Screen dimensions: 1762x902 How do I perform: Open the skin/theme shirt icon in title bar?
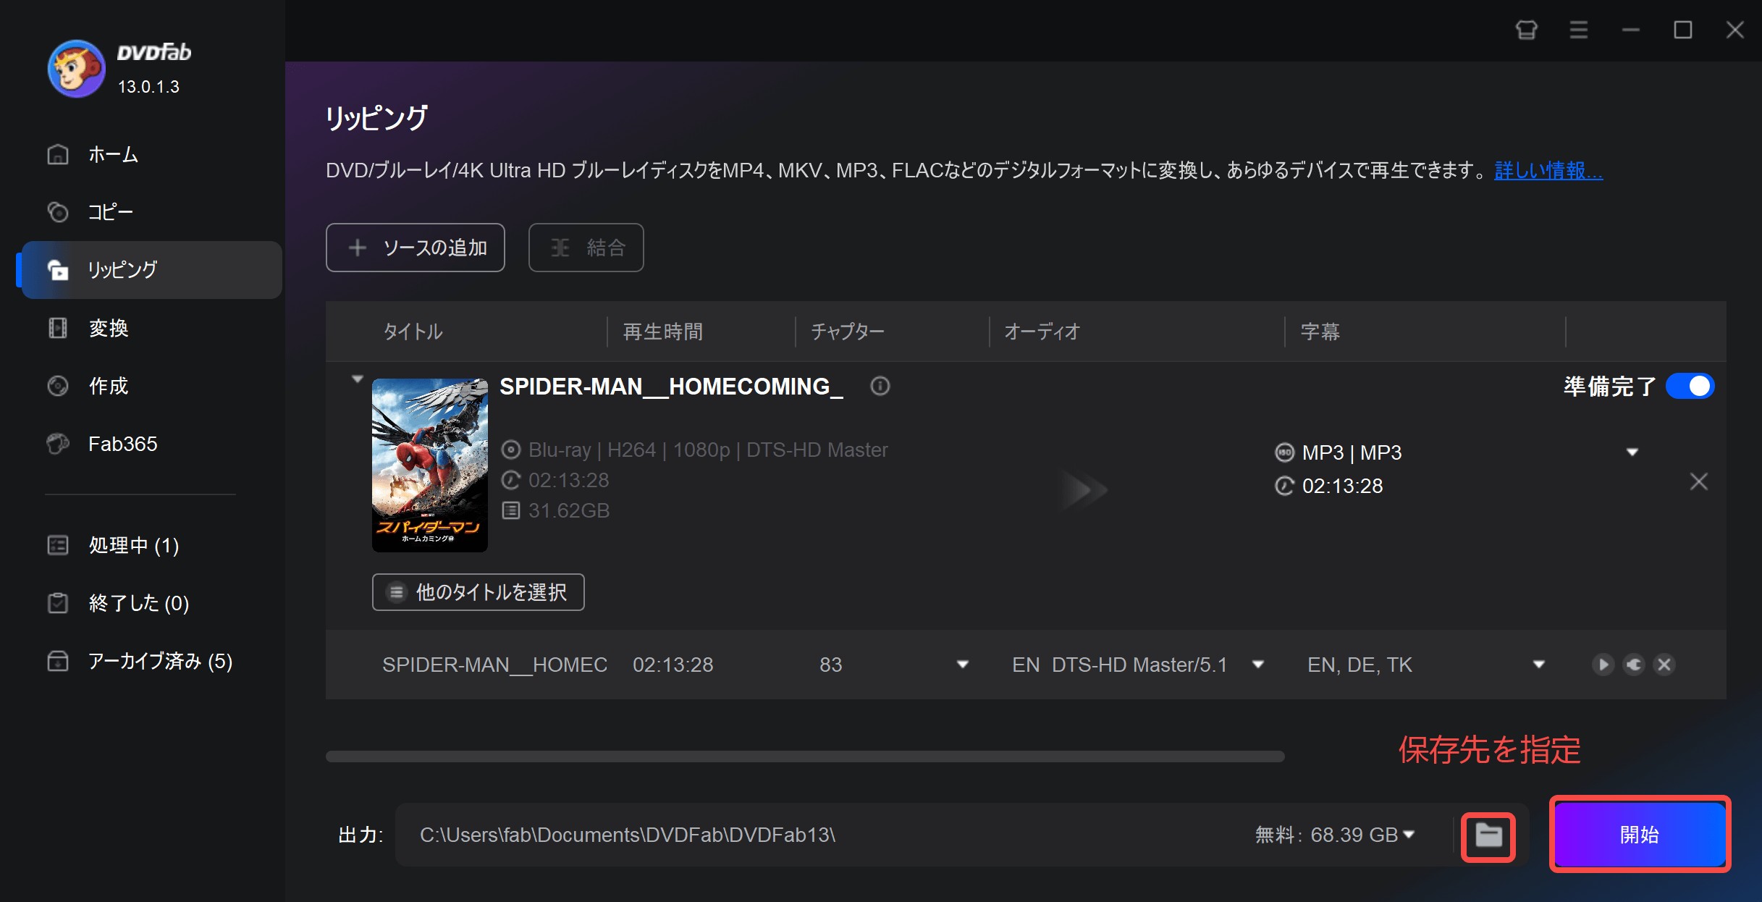tap(1527, 30)
